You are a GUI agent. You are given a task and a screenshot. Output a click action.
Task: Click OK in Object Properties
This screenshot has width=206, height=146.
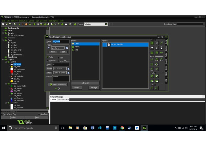58,89
